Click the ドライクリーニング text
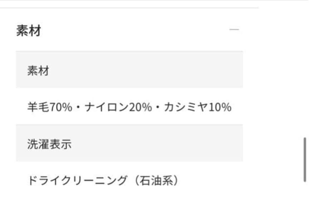The width and height of the screenshot is (309, 213). click(x=77, y=180)
